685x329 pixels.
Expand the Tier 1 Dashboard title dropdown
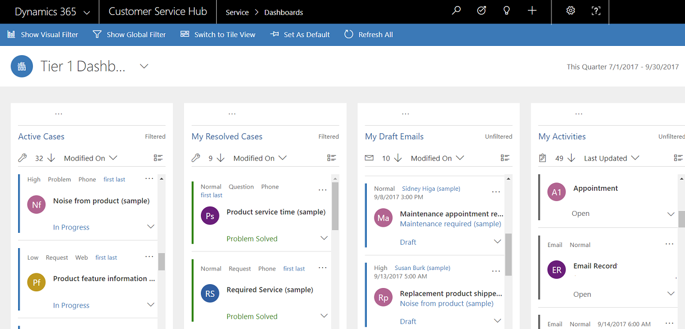[x=143, y=66]
